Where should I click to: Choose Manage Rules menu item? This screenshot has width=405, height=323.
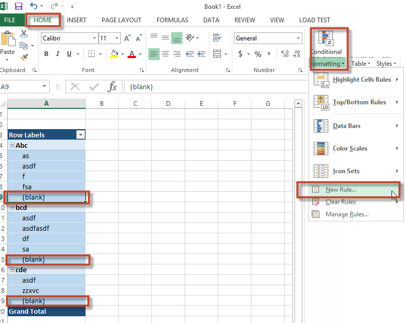click(x=356, y=214)
